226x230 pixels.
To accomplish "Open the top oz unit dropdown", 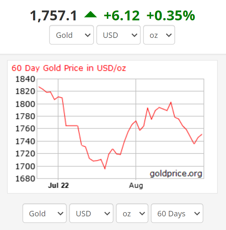I will [x=159, y=35].
